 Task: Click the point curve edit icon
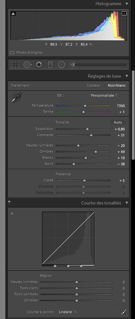pyautogui.click(x=123, y=312)
